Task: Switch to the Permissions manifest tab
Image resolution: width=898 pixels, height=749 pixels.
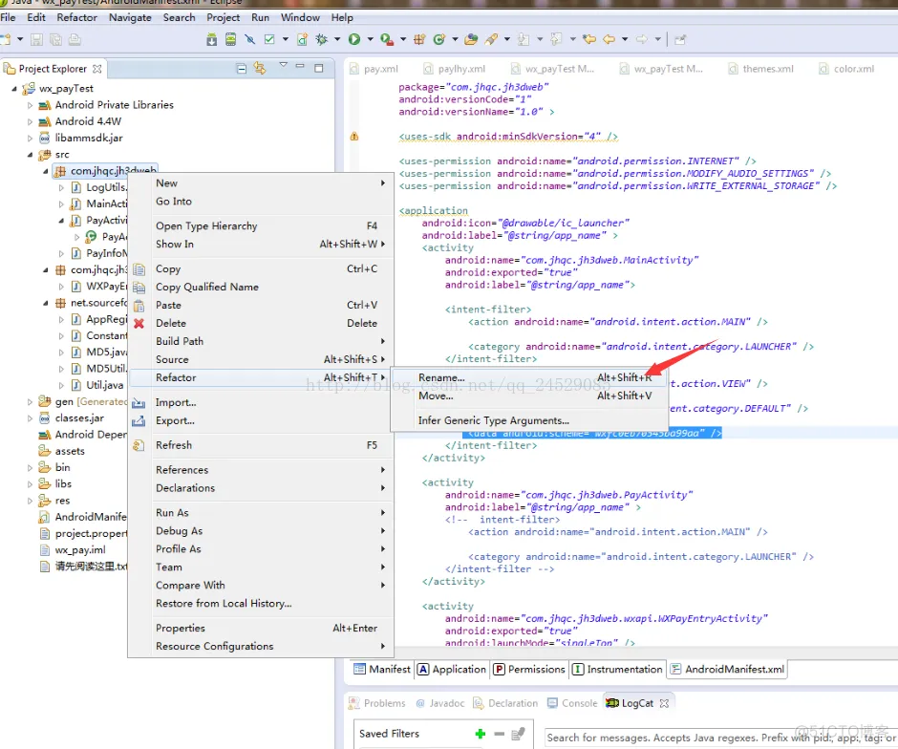Action: [530, 670]
